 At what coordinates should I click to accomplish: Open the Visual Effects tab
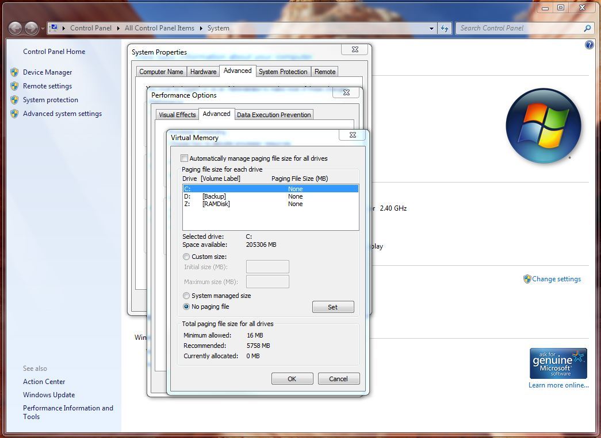tap(177, 115)
